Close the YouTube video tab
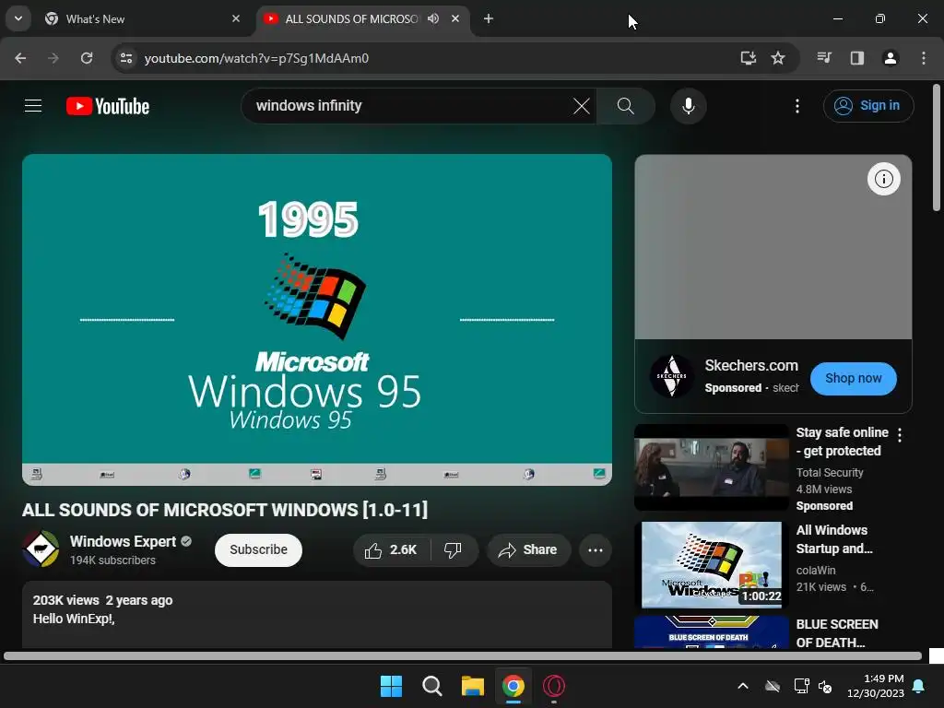Image resolution: width=944 pixels, height=708 pixels. pos(455,18)
